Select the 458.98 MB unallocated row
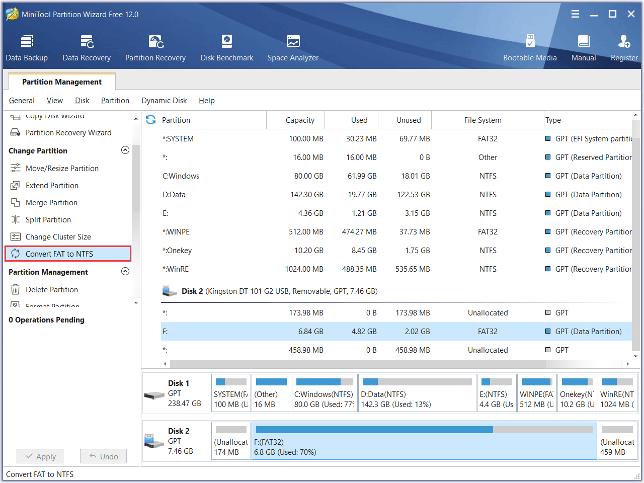Screen dimensions: 644x483 point(396,350)
